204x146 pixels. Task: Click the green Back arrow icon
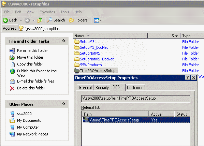click(5, 20)
